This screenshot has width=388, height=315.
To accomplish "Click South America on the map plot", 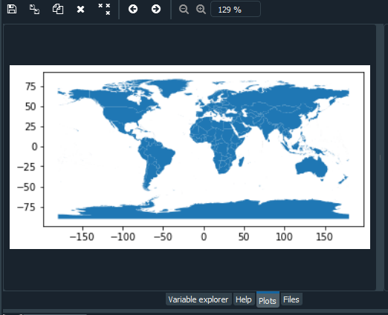I will [x=155, y=158].
